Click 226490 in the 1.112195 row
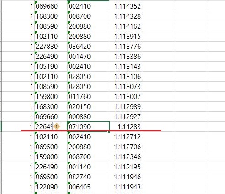 (x=51, y=167)
